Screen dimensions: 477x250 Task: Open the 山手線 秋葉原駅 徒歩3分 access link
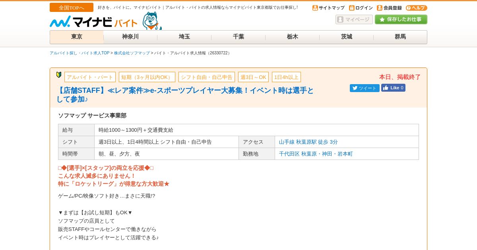308,142
